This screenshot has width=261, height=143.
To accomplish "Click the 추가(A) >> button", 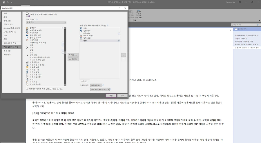I will point(73,55).
